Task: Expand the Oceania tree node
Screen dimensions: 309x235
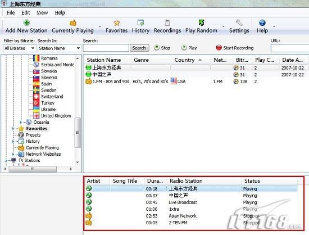Action: click(x=21, y=122)
